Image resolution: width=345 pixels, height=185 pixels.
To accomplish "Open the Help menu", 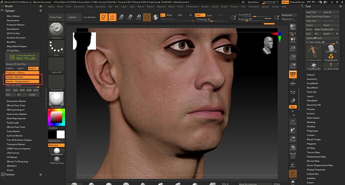I will click(284, 6).
